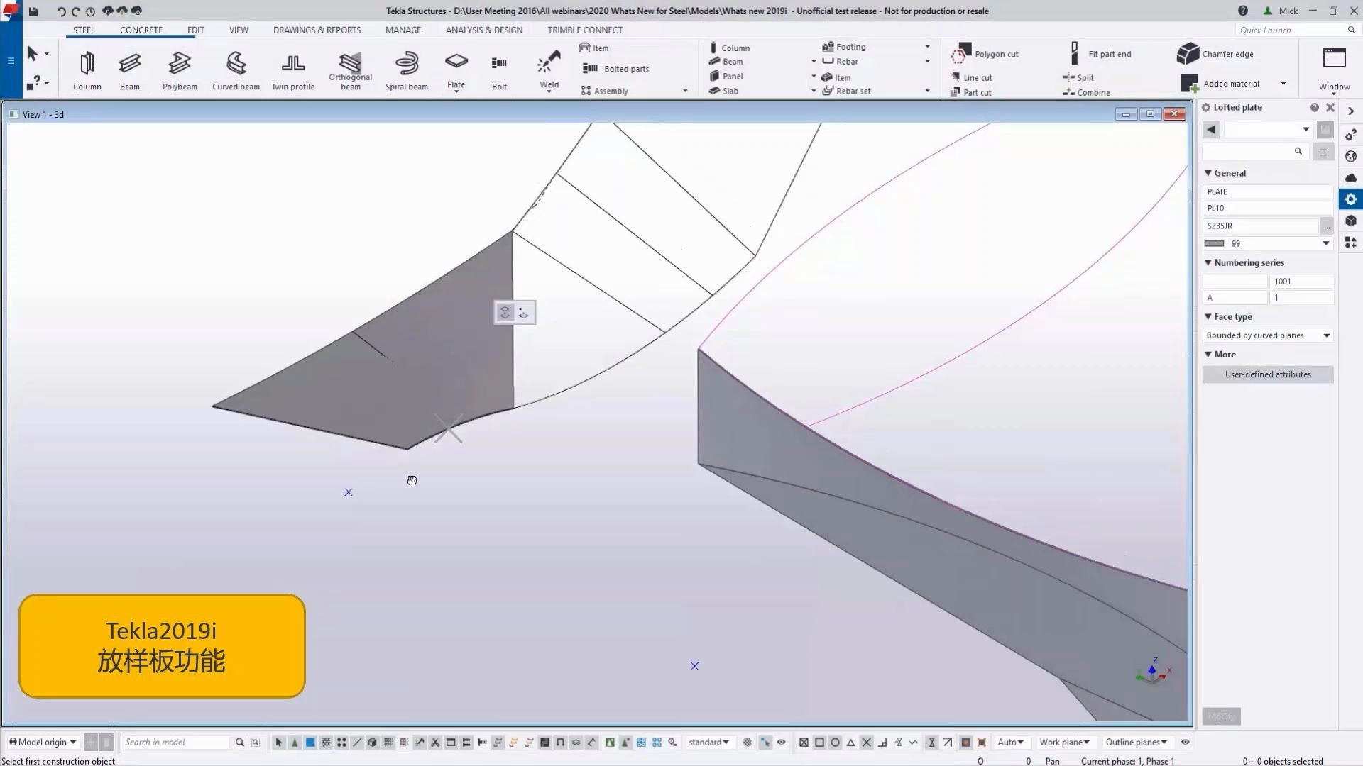Toggle Snap to centers circle switch
This screenshot has width=1363, height=766.
835,742
